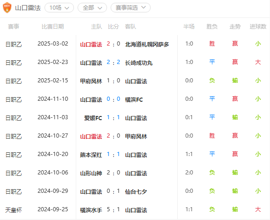Open the 山形山神 team link
270x220 pixels.
pyautogui.click(x=91, y=173)
